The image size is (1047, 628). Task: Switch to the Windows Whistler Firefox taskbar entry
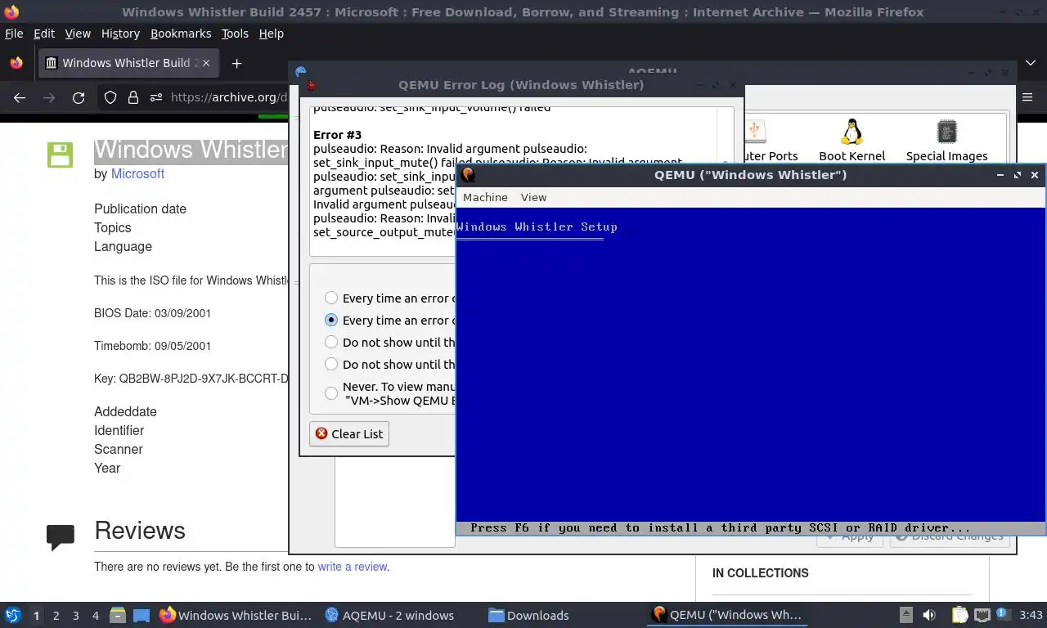[x=236, y=615]
